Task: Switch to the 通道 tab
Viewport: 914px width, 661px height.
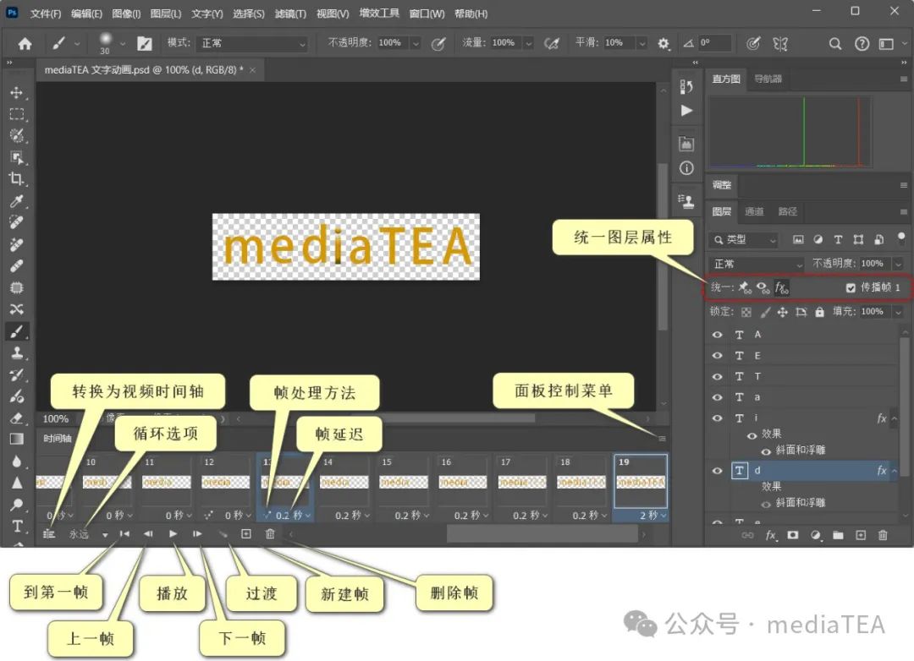Action: 754,211
